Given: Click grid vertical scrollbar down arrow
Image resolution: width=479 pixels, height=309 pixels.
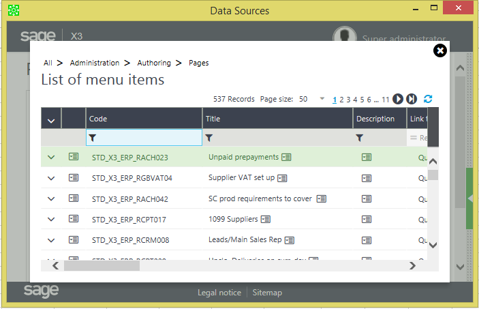Looking at the screenshot, I should [x=433, y=245].
